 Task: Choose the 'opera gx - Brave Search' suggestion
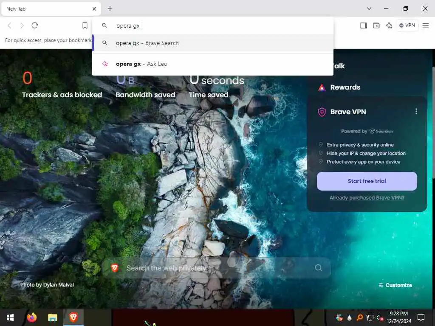point(213,43)
